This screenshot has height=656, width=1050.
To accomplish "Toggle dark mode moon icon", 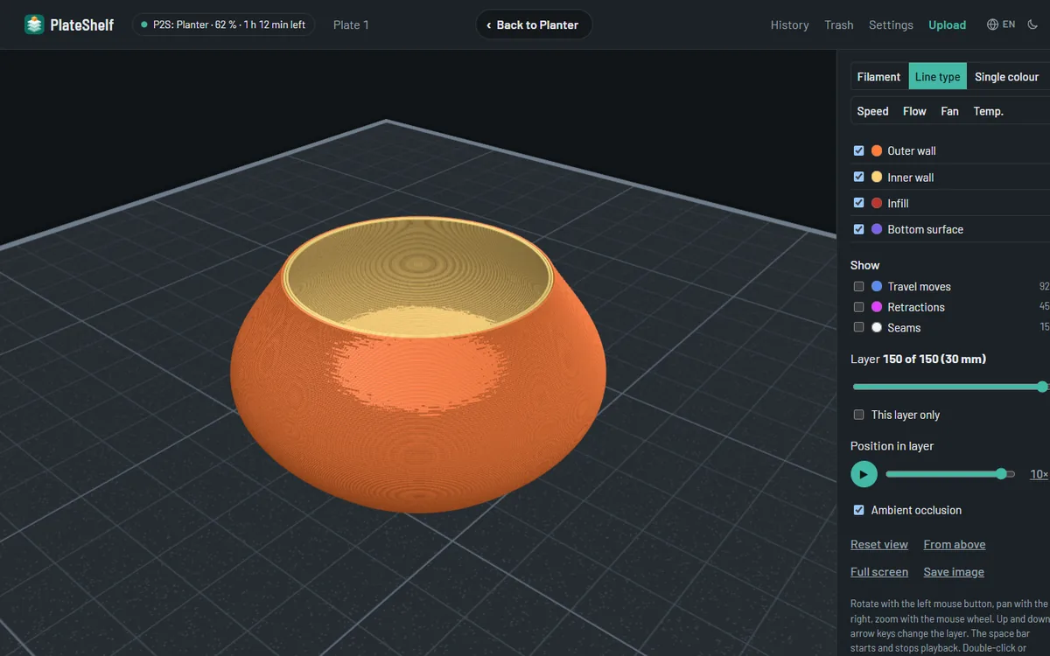I will [x=1032, y=24].
